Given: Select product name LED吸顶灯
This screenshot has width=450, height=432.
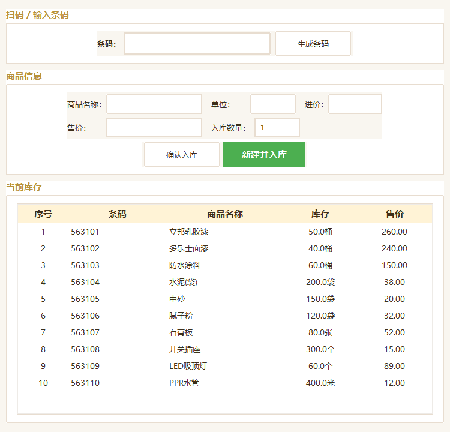Looking at the screenshot, I should pyautogui.click(x=188, y=366).
